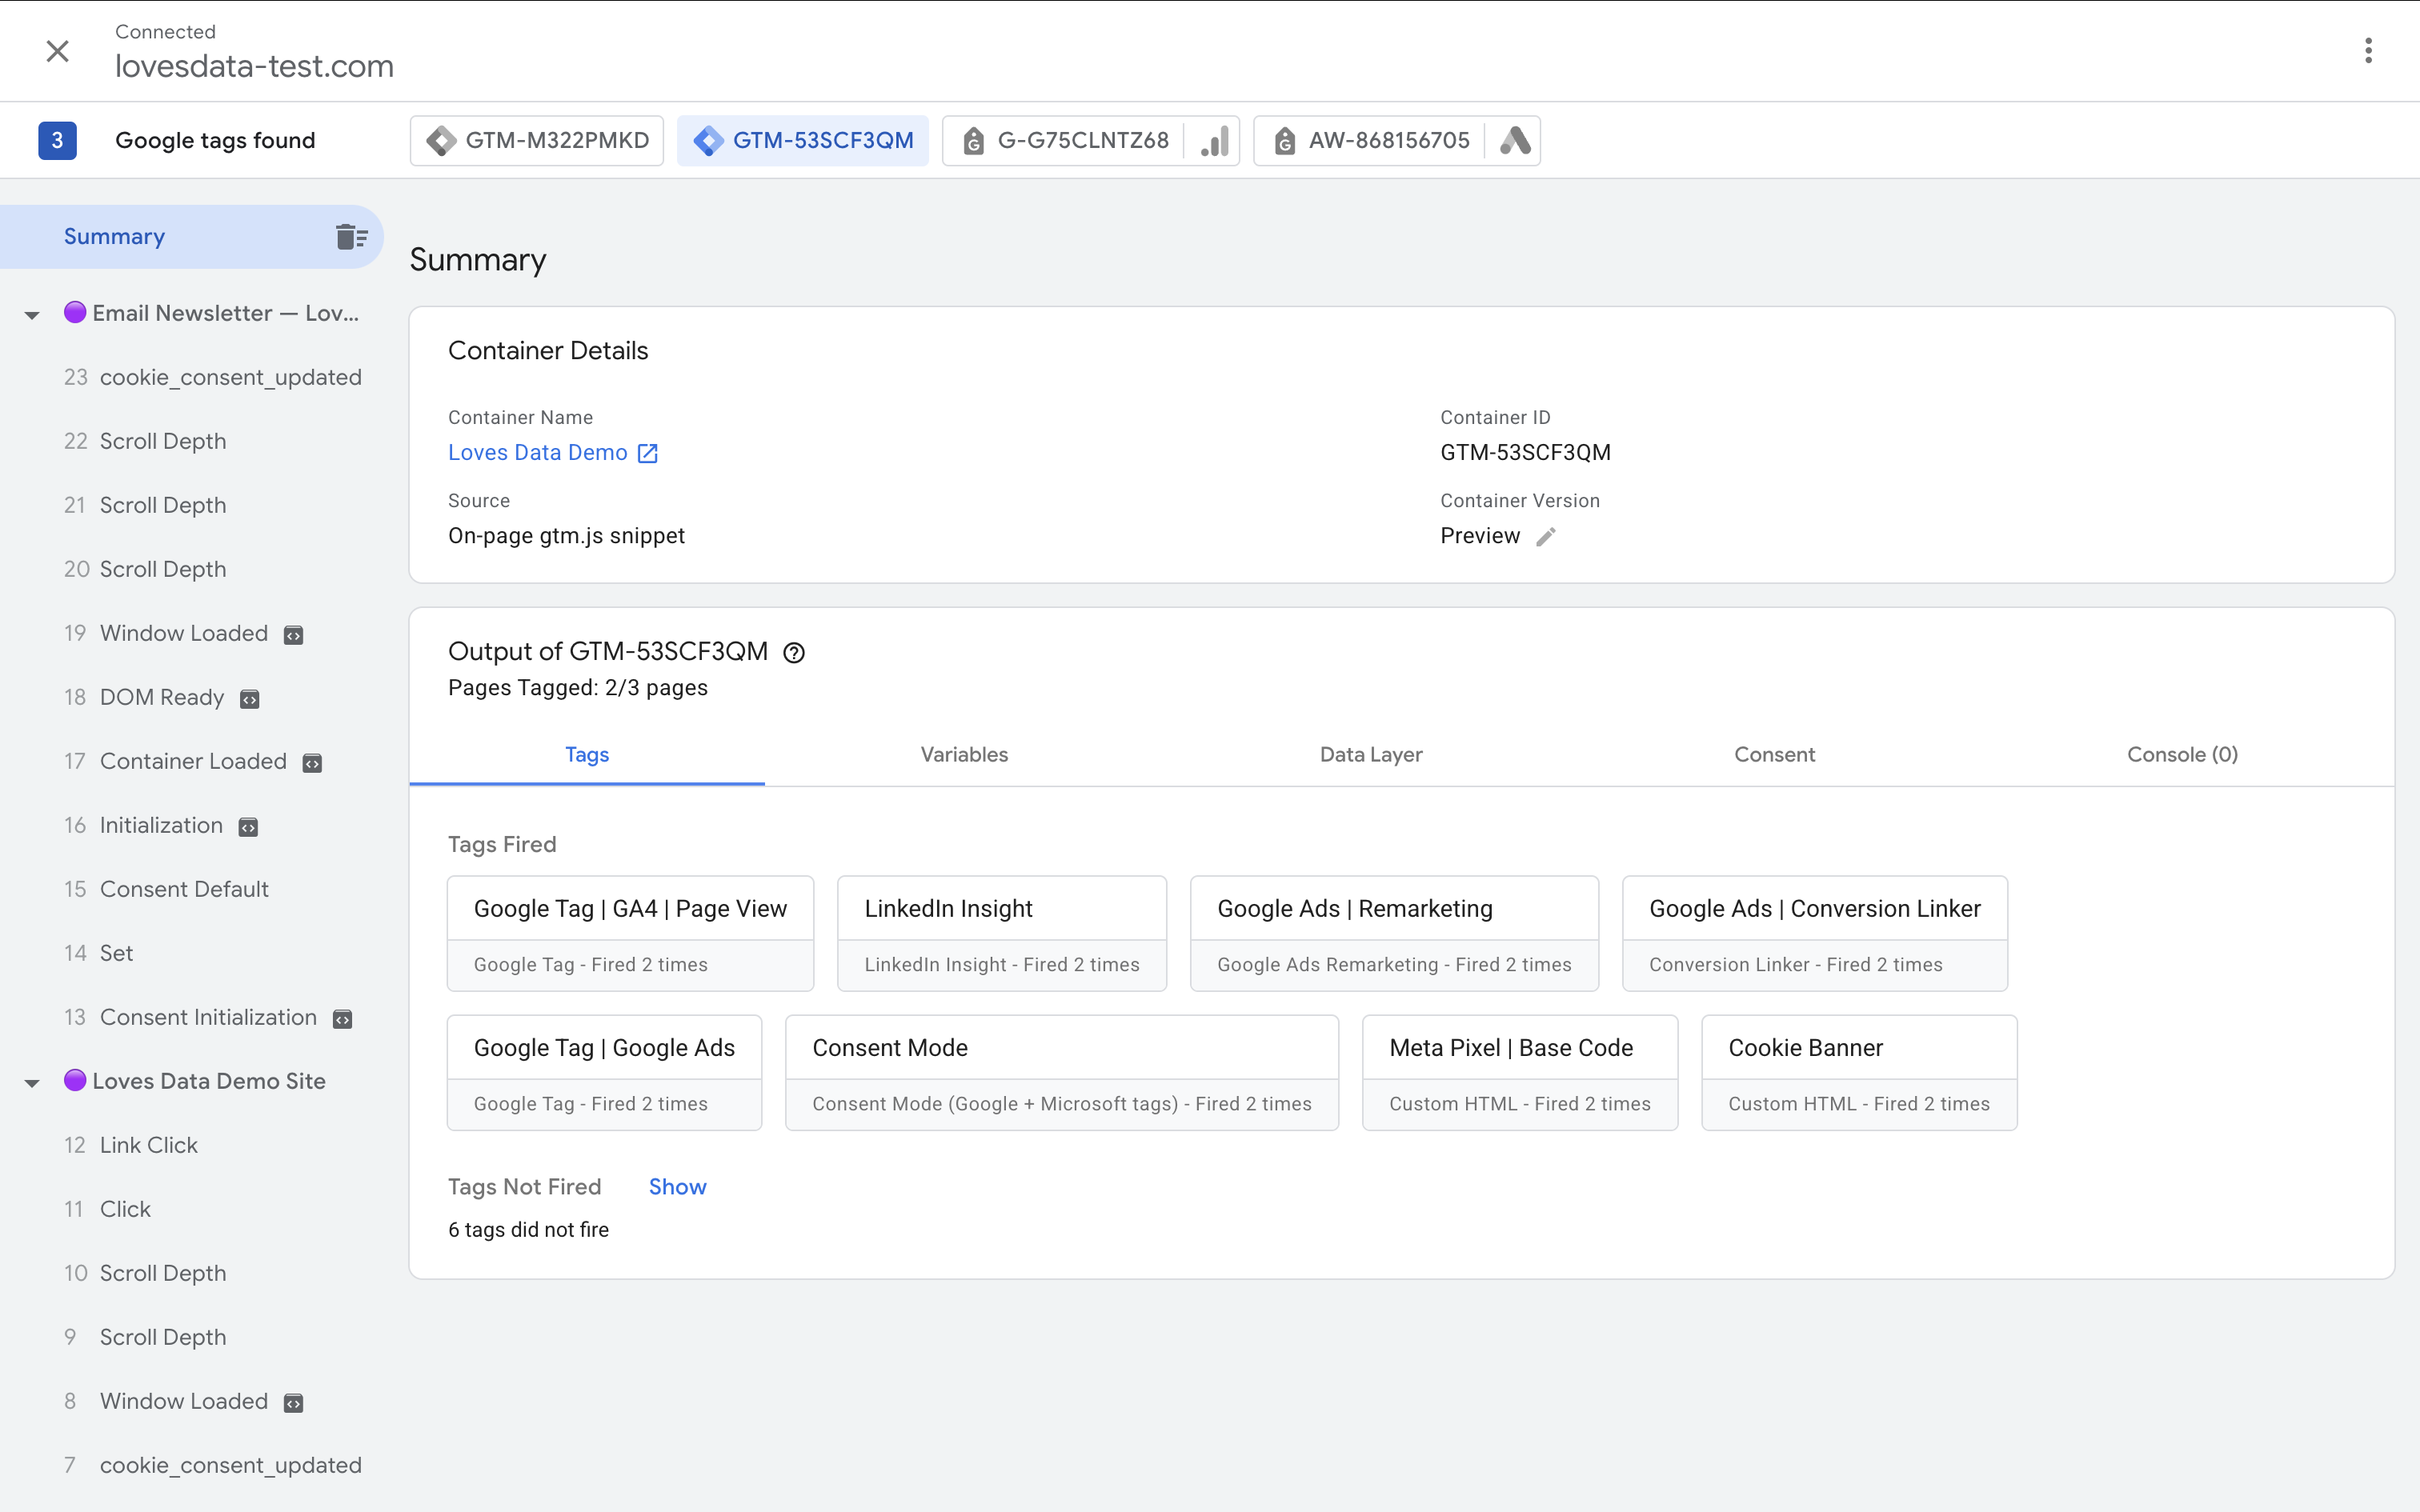2420x1512 pixels.
Task: Open event 16 Initialization
Action: [x=143, y=825]
